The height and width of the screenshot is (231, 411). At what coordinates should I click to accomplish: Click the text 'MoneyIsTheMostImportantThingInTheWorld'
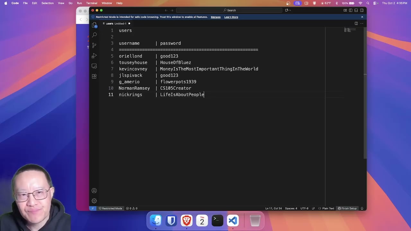pos(209,69)
